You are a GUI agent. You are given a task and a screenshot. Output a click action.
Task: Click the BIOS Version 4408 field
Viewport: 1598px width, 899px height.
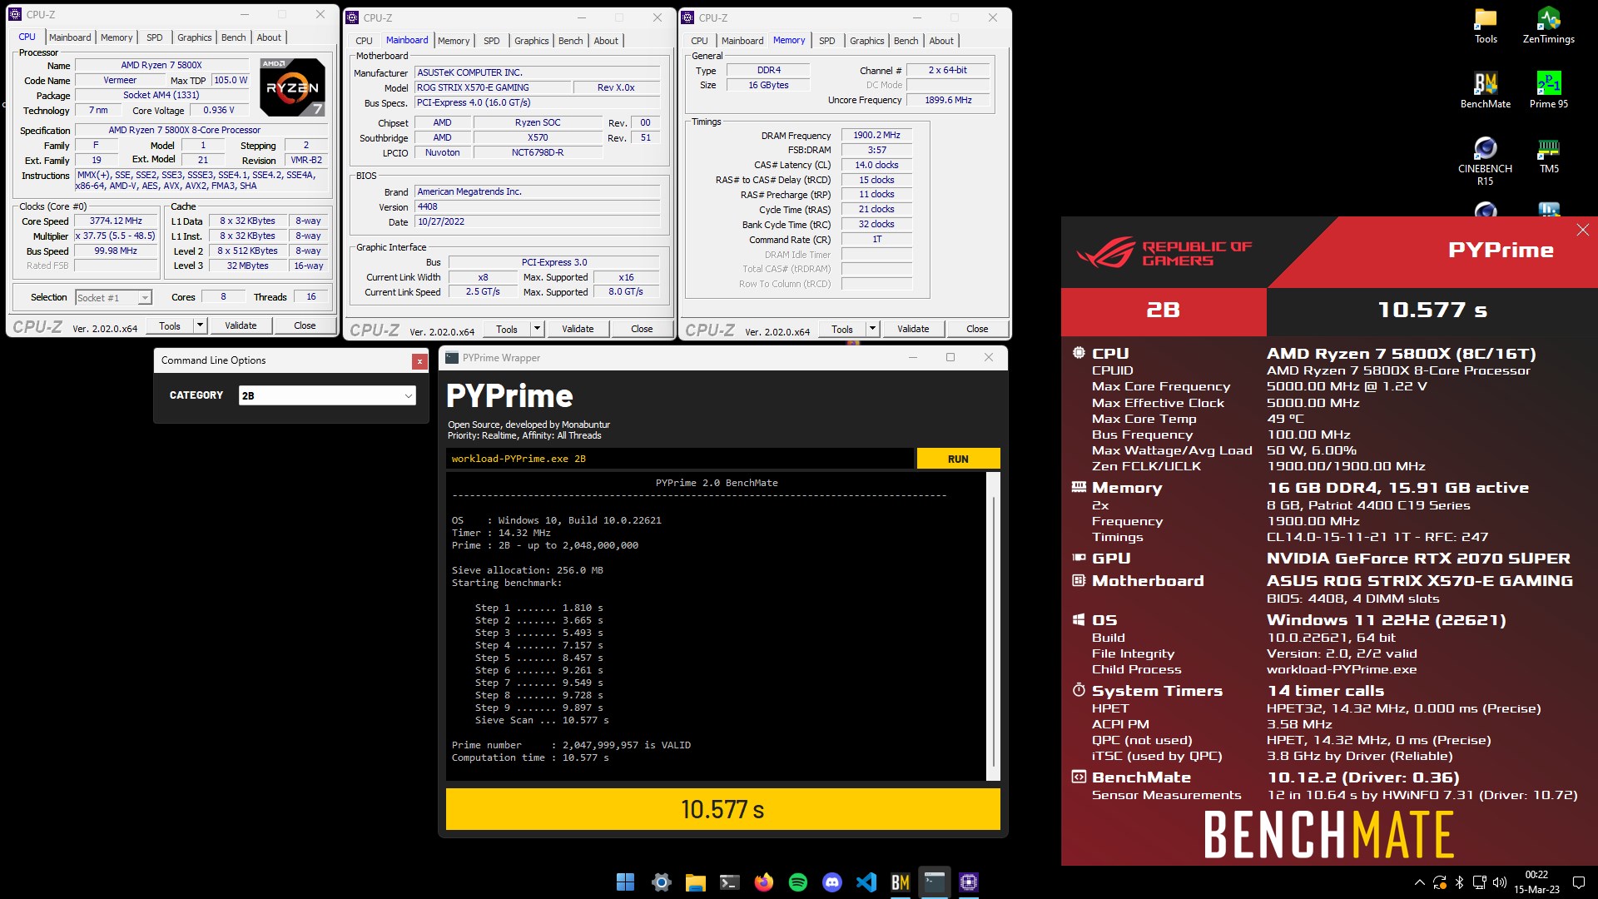pos(538,206)
